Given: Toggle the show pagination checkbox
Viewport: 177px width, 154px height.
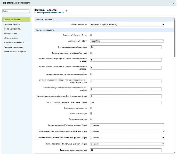Looking at the screenshot, I should coord(91,119).
